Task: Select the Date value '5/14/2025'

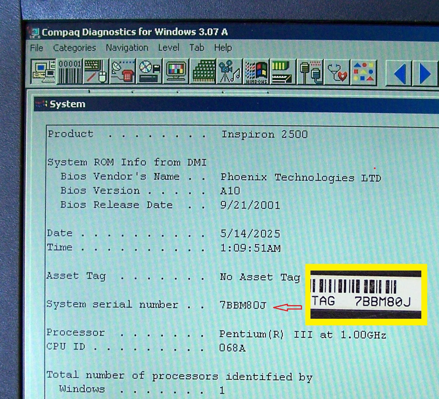Action: click(x=250, y=234)
